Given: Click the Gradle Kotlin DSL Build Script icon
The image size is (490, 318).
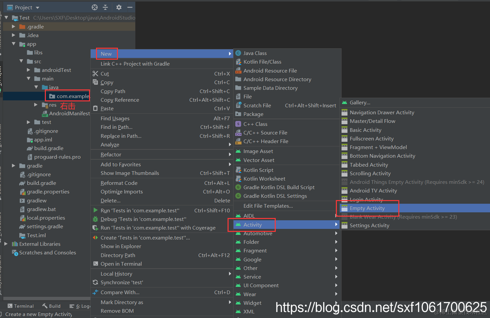Looking at the screenshot, I should coord(238,187).
